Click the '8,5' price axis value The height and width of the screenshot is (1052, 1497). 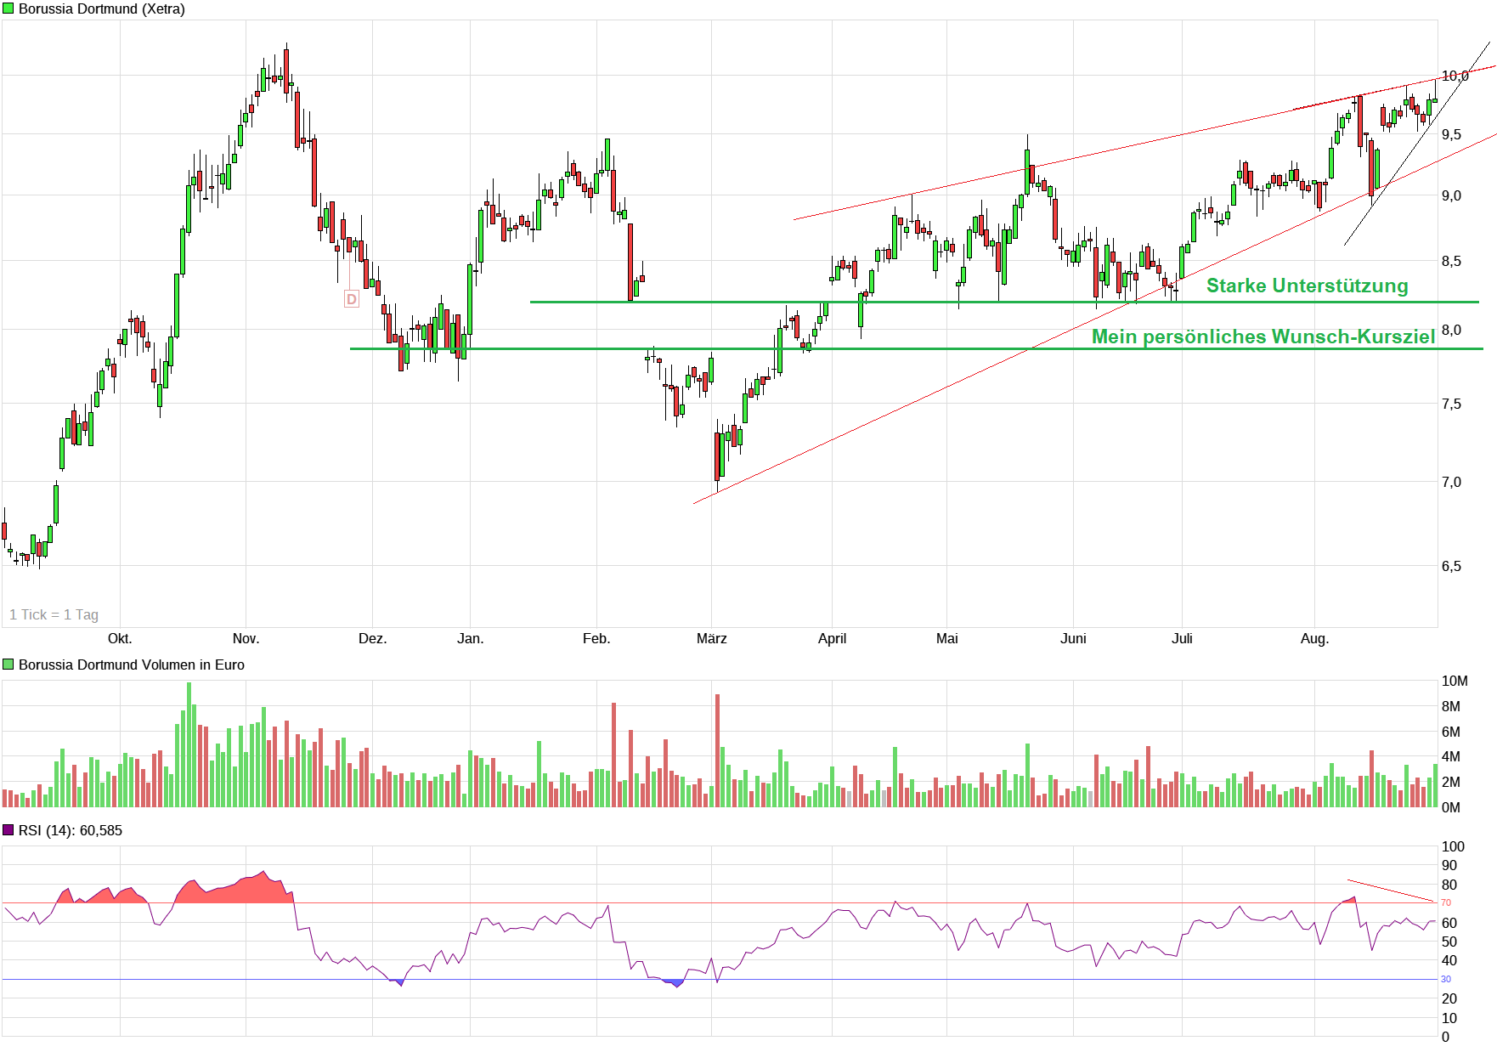(x=1452, y=261)
